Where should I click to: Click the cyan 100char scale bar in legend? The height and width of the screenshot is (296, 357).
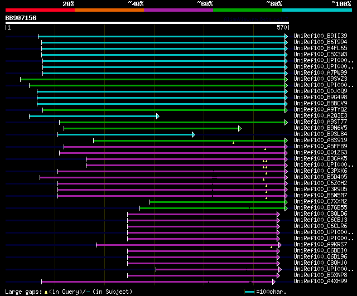[x=249, y=292]
